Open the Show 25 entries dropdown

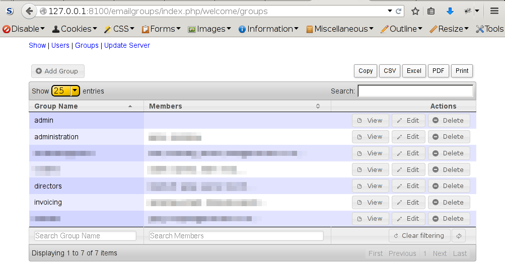pos(65,91)
